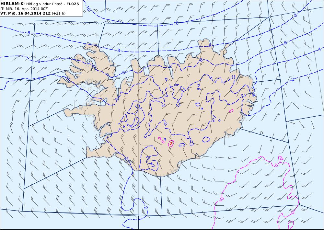Click the 'Hiti og vindur í hæð' subtitle
Screen dimensions: 324x230
pyautogui.click(x=44, y=4)
